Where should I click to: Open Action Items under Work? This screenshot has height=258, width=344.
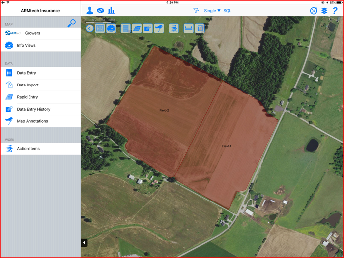click(x=41, y=149)
